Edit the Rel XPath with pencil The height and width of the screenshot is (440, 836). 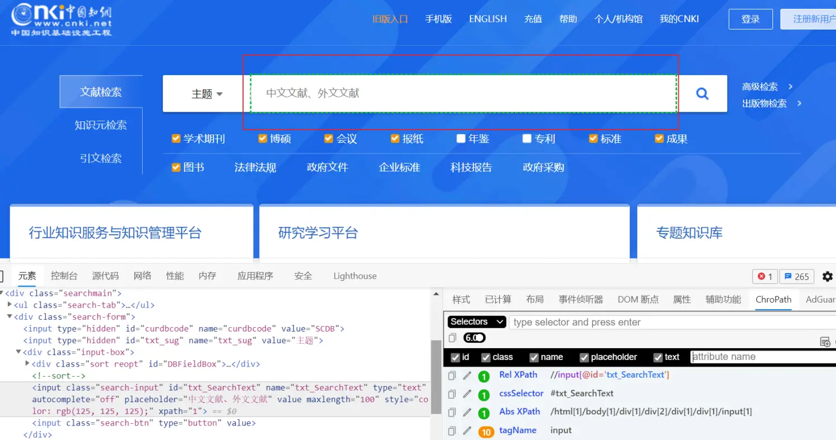click(467, 375)
